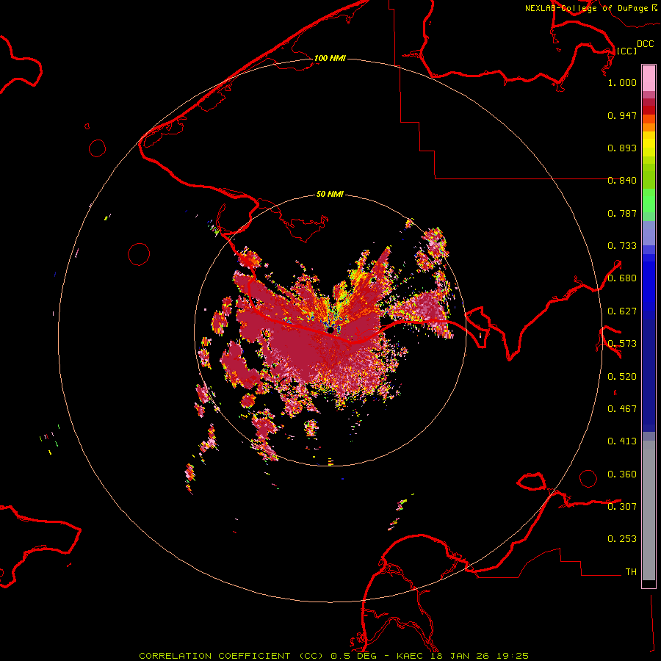Image resolution: width=661 pixels, height=661 pixels.
Task: Click the 0.413 color scale label
Action: click(x=622, y=441)
